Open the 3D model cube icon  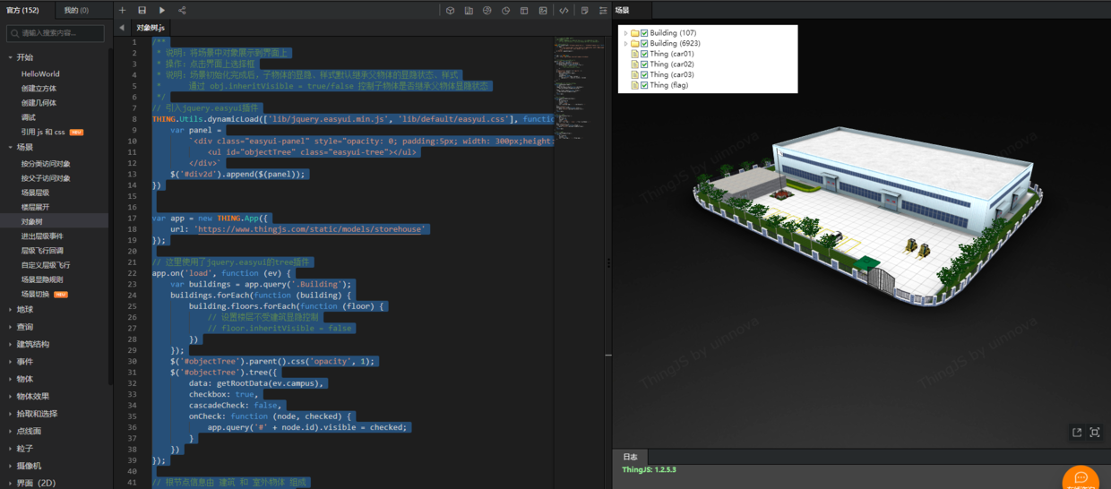tap(450, 10)
